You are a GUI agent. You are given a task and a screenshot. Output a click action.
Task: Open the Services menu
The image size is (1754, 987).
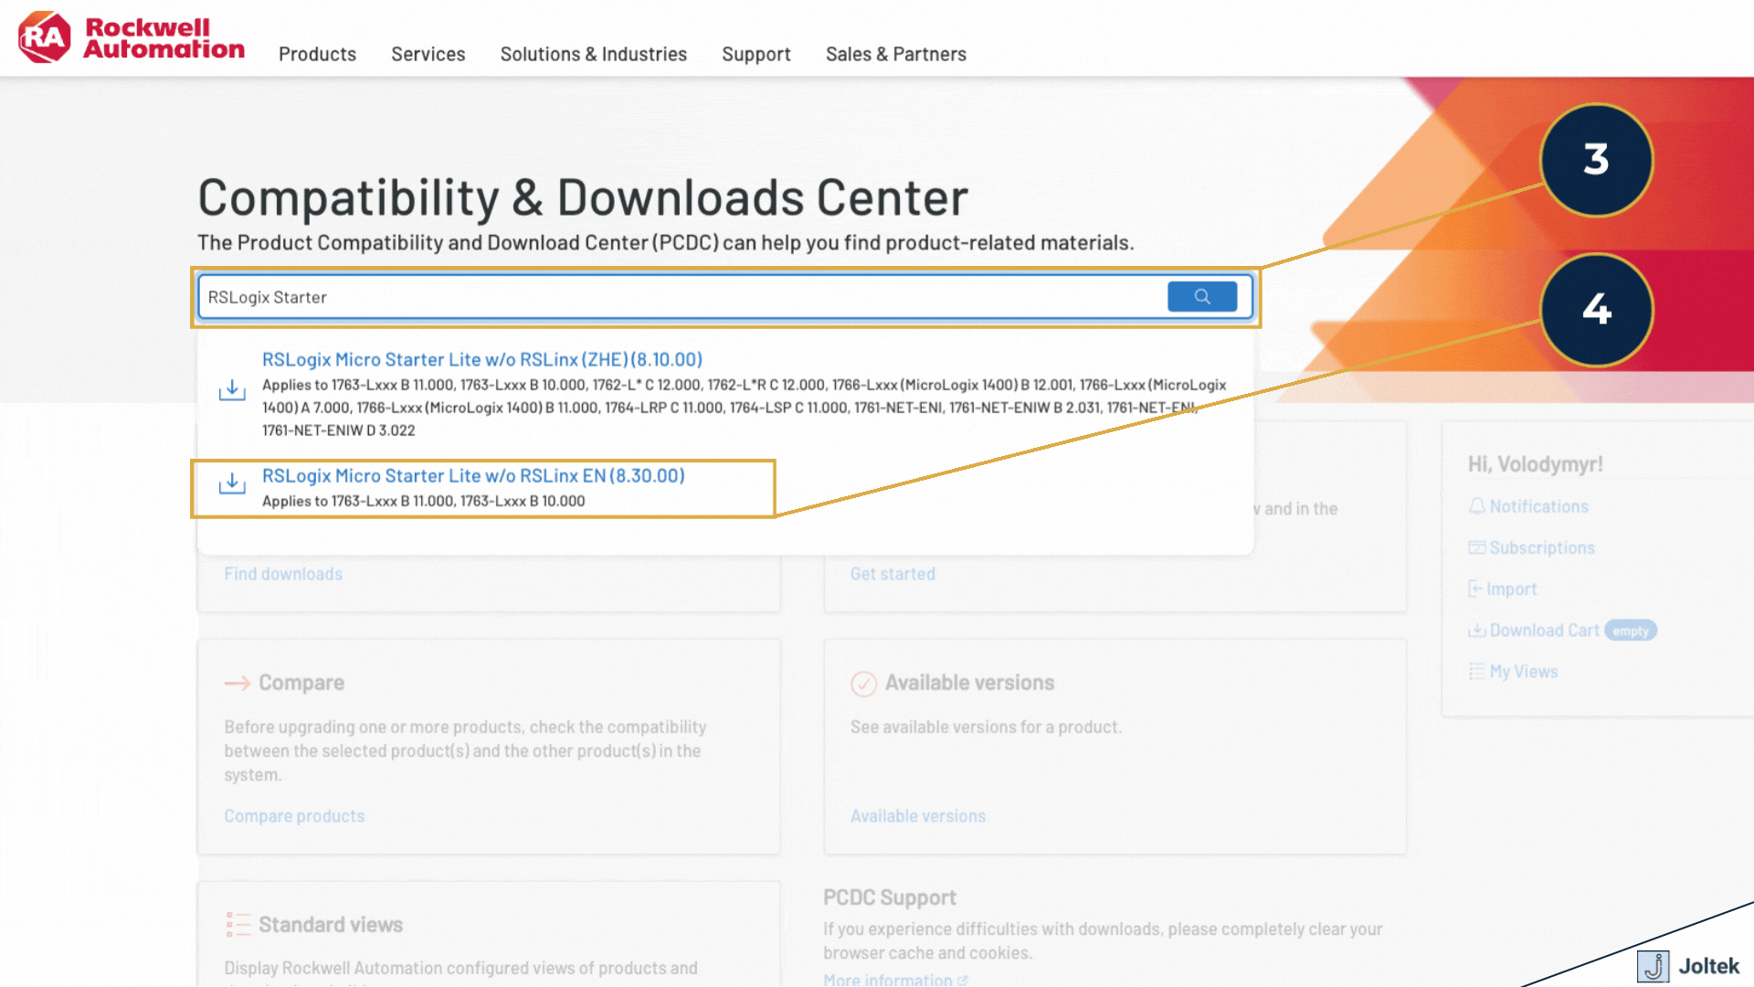click(x=428, y=54)
